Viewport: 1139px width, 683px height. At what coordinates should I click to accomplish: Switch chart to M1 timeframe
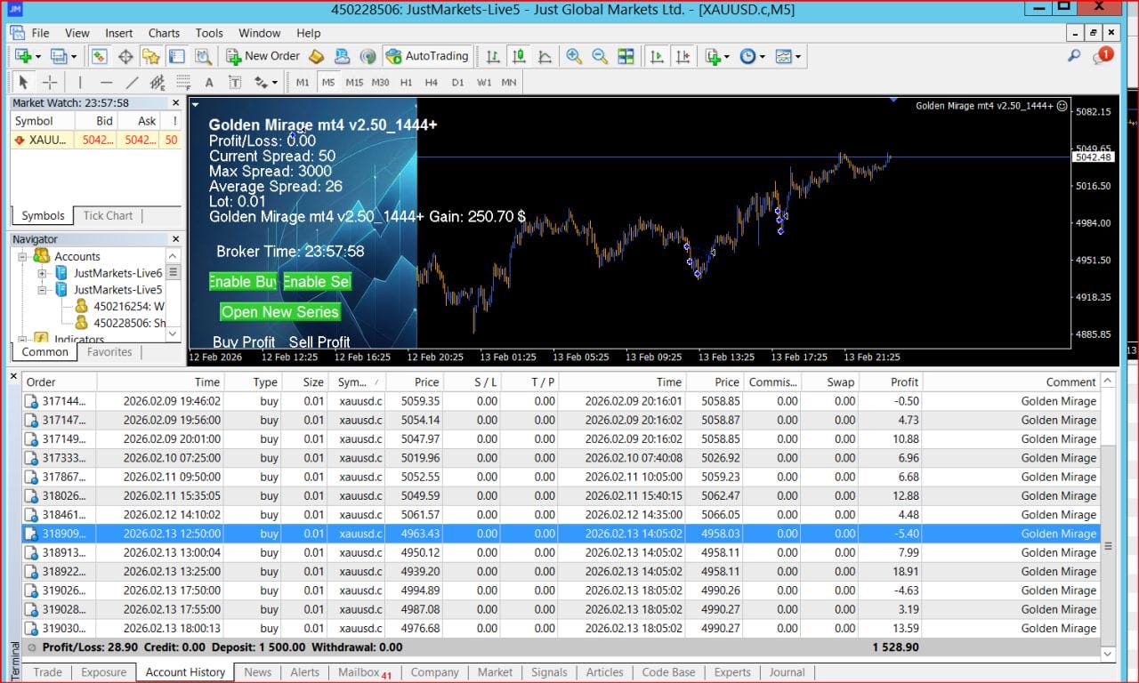(x=303, y=82)
